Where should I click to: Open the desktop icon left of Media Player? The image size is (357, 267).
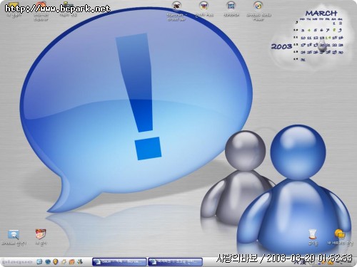231,9
